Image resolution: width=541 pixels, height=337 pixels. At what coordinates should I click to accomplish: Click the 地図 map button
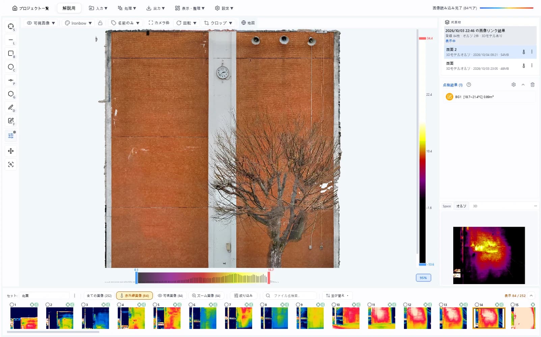pos(248,23)
